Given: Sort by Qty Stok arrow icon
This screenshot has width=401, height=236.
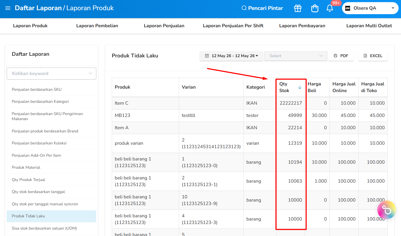Looking at the screenshot, I should [300, 87].
